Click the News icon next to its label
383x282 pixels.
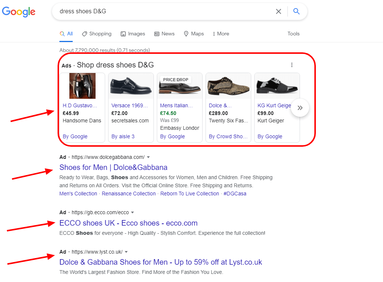tap(157, 34)
